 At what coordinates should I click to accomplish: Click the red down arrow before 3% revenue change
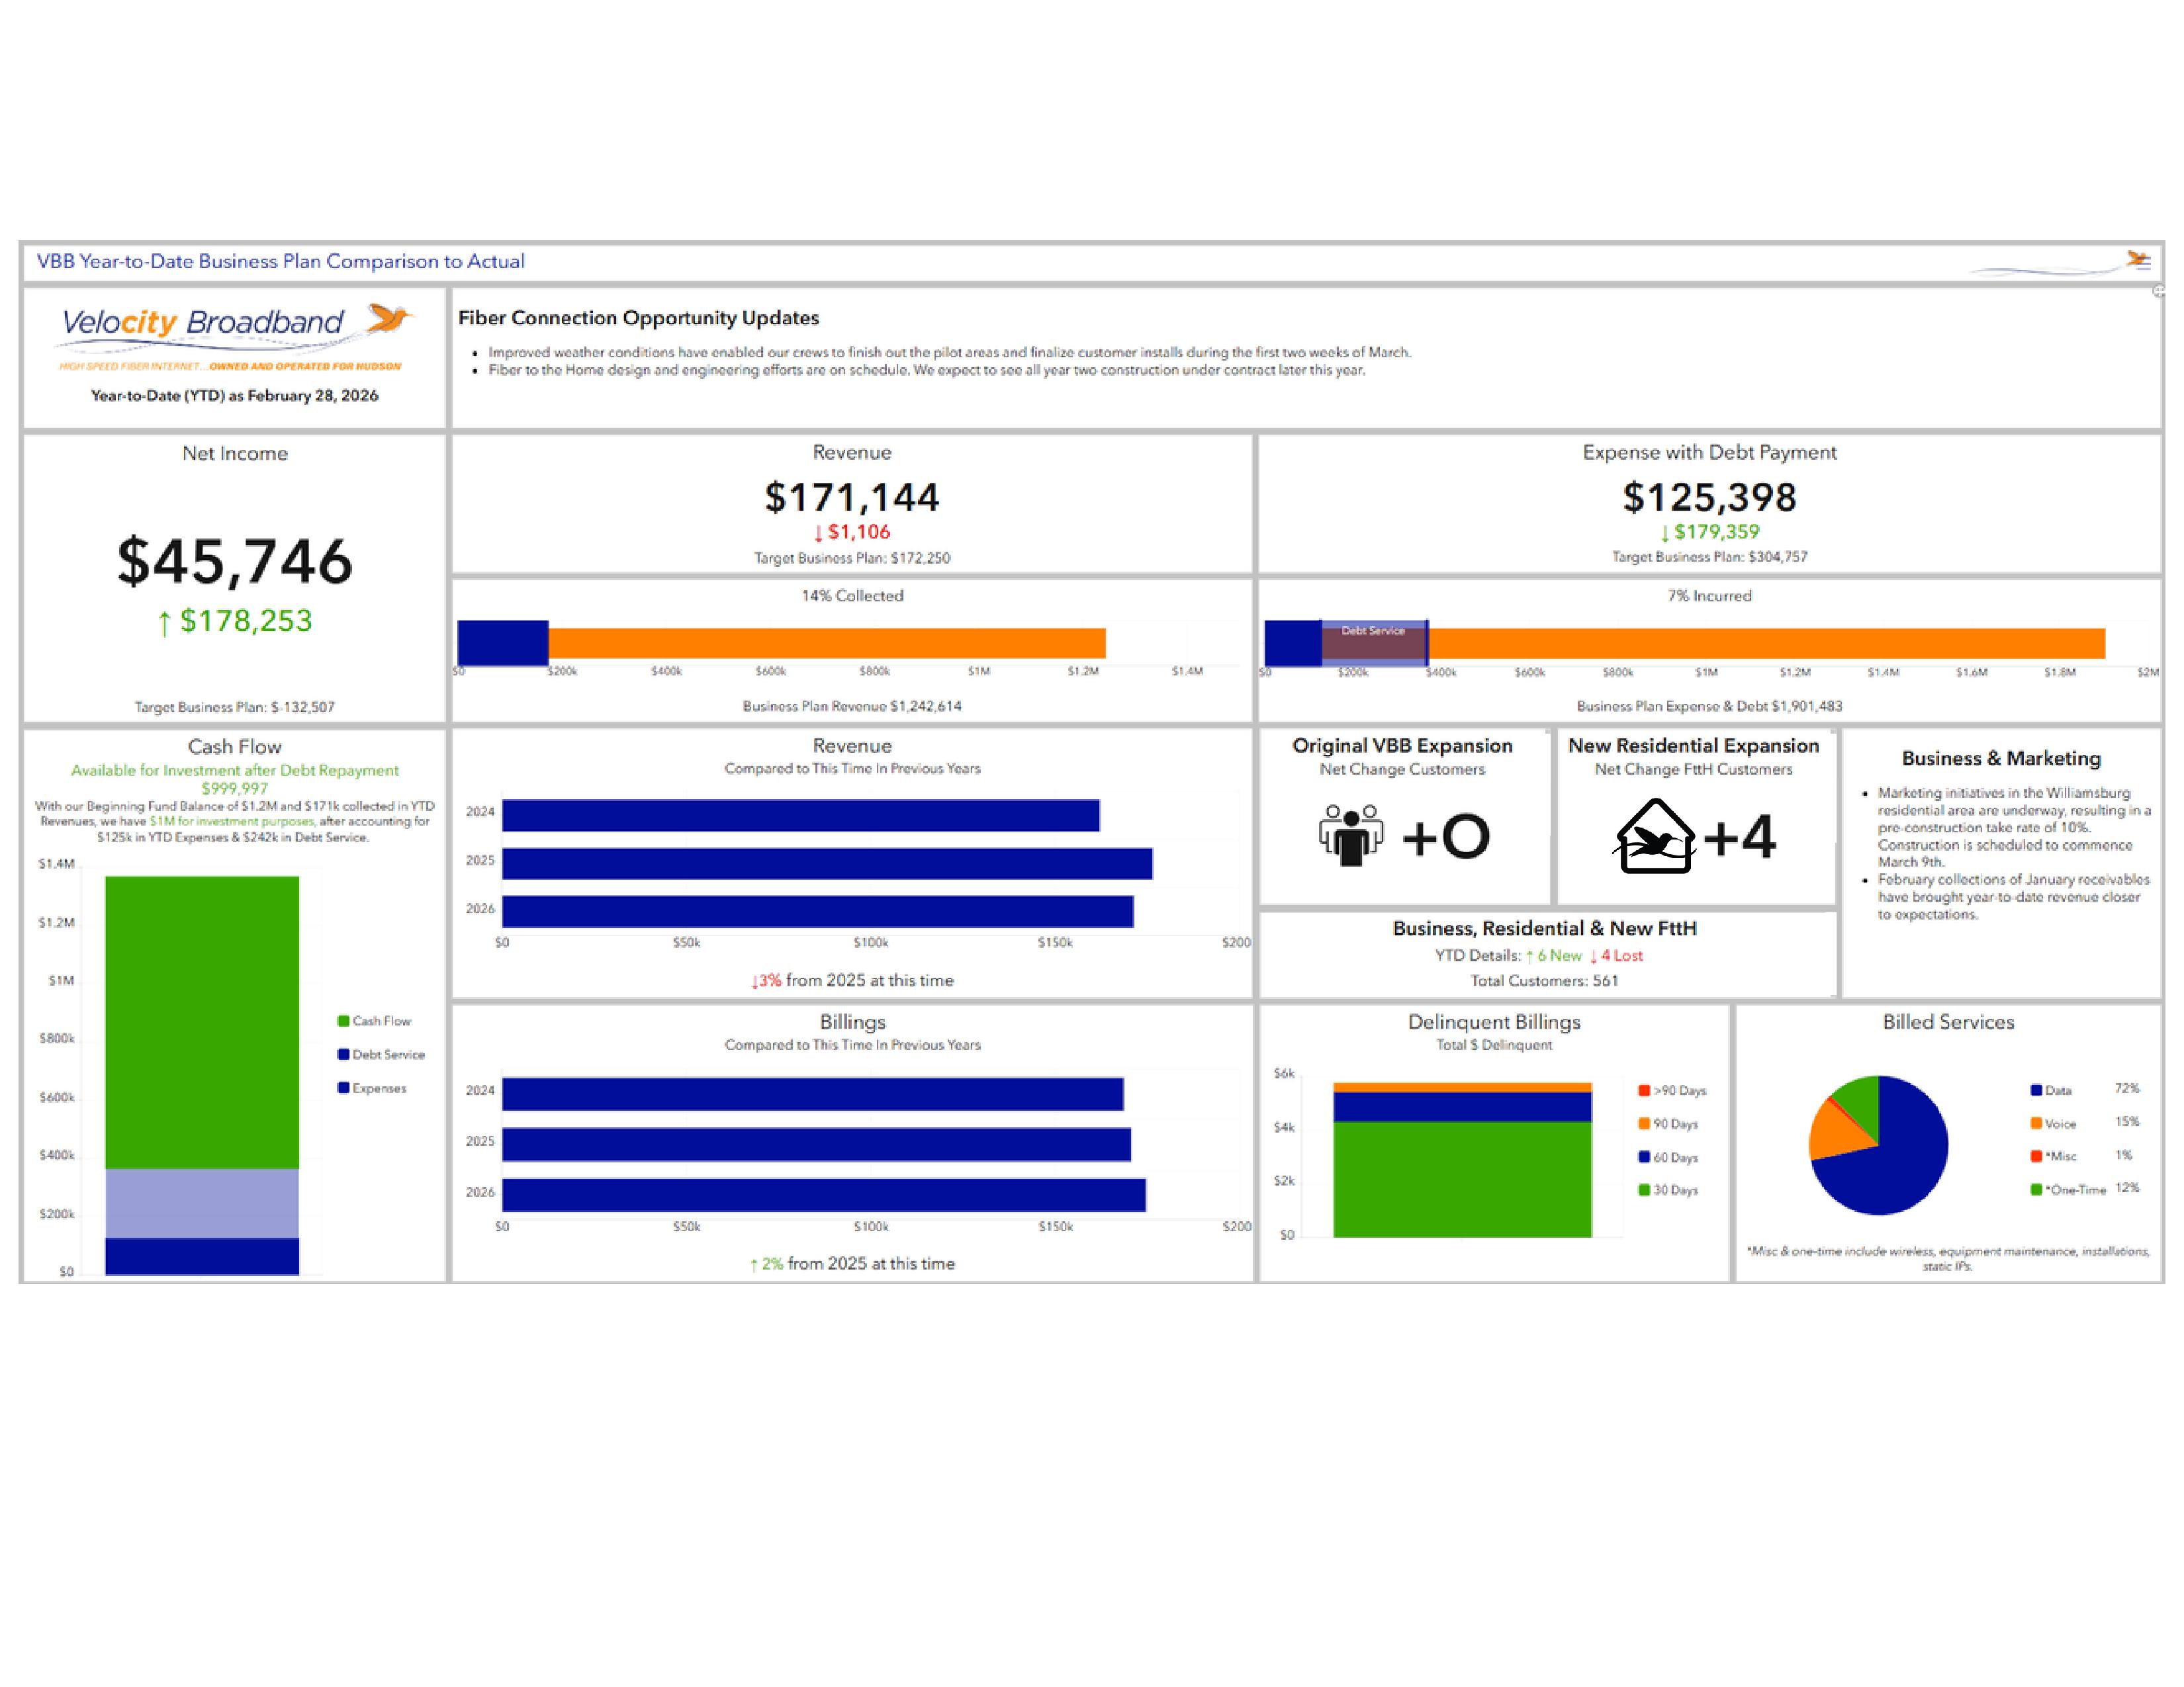[x=755, y=982]
